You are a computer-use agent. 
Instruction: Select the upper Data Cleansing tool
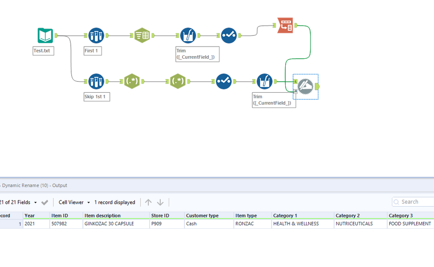tap(188, 35)
